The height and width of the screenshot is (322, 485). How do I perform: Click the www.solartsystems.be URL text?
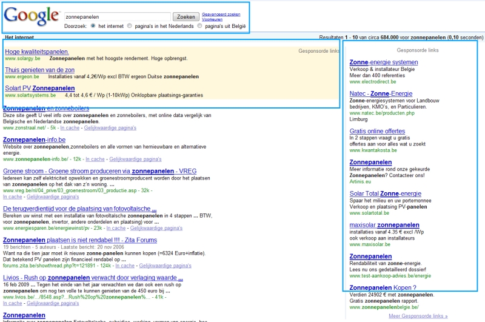[x=30, y=95]
